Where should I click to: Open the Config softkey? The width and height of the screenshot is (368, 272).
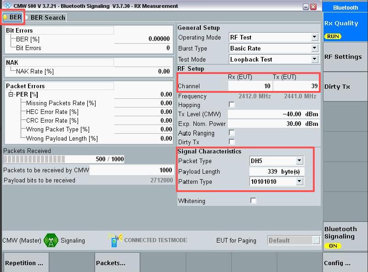(x=345, y=262)
